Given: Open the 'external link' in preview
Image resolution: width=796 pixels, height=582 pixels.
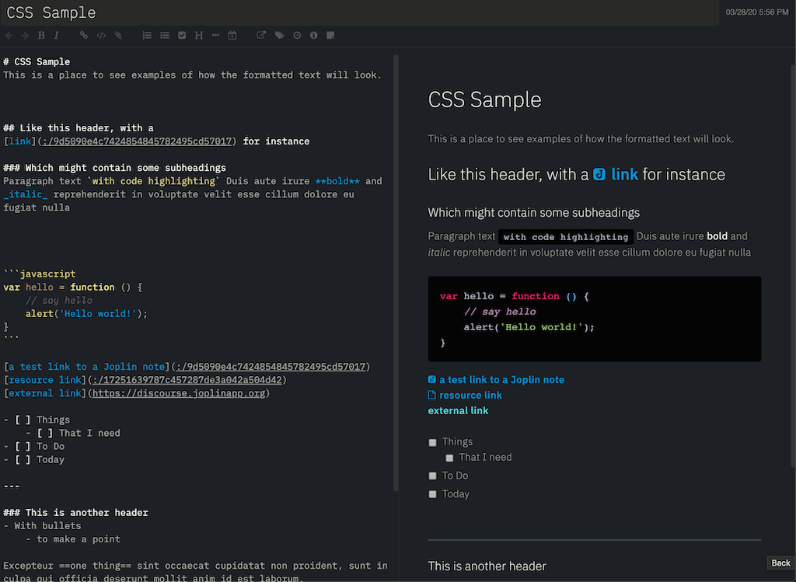Looking at the screenshot, I should click(458, 410).
